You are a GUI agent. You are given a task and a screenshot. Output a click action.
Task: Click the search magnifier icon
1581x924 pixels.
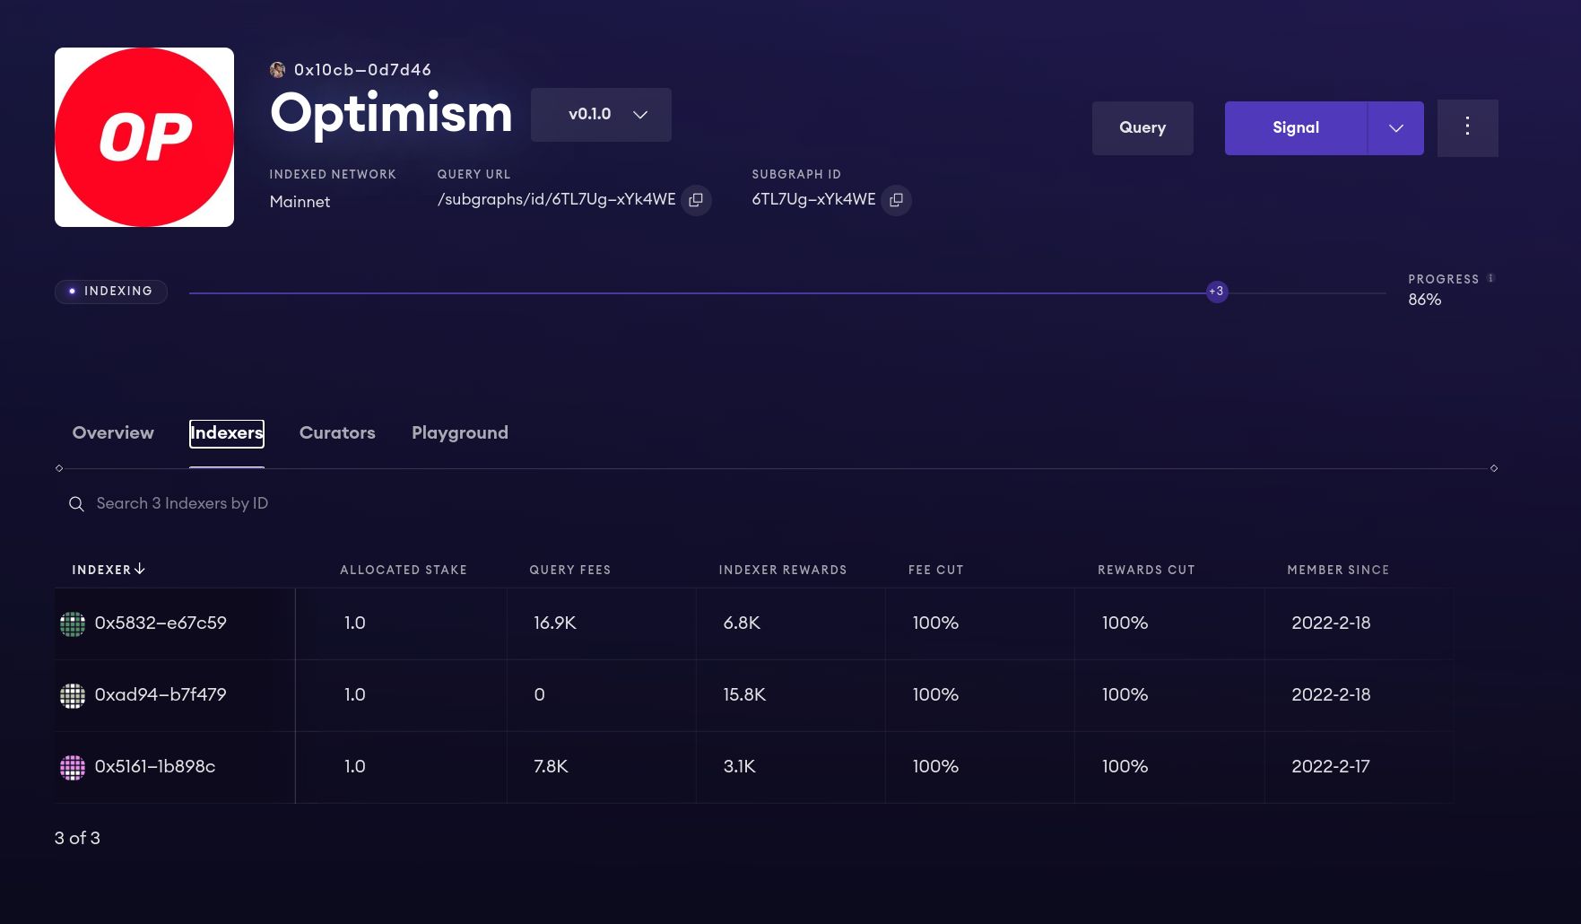[76, 504]
